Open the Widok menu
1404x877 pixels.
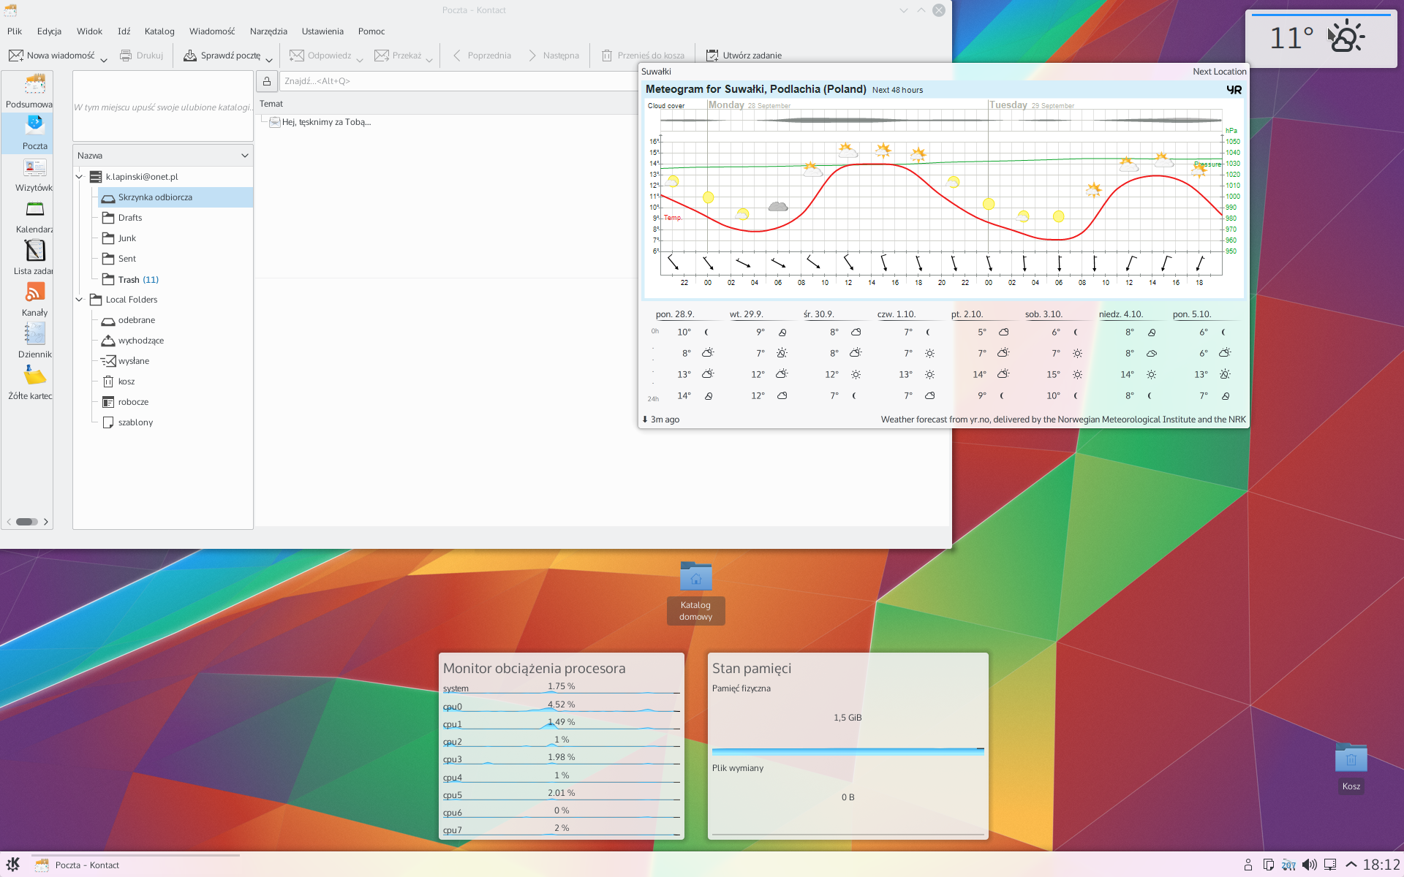coord(89,31)
